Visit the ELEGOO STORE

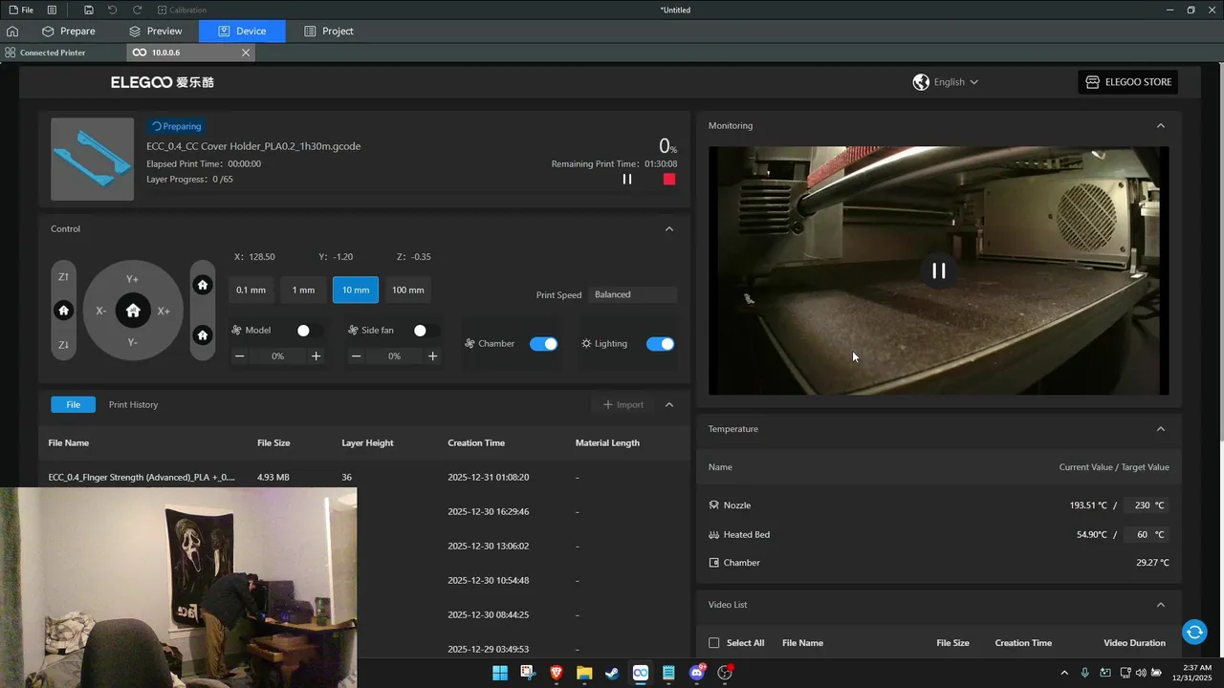(x=1127, y=82)
